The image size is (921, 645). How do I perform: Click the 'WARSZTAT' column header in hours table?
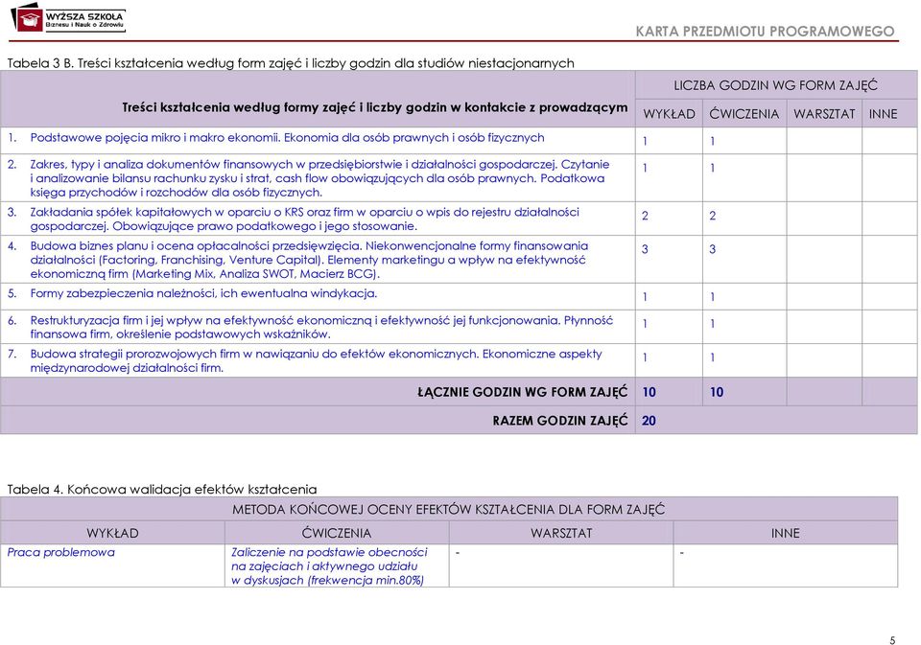[824, 114]
